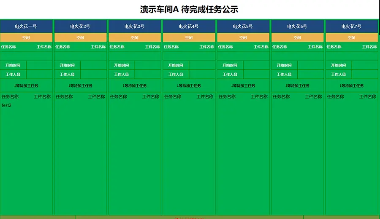The width and height of the screenshot is (380, 219).
Task: Select the 电火花5号 machine header
Action: click(243, 27)
